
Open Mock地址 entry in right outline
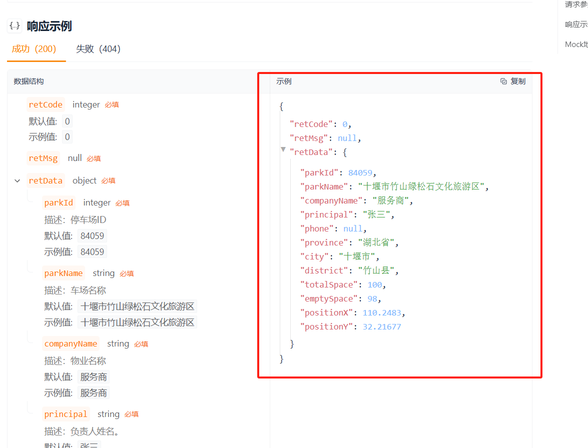pos(576,44)
